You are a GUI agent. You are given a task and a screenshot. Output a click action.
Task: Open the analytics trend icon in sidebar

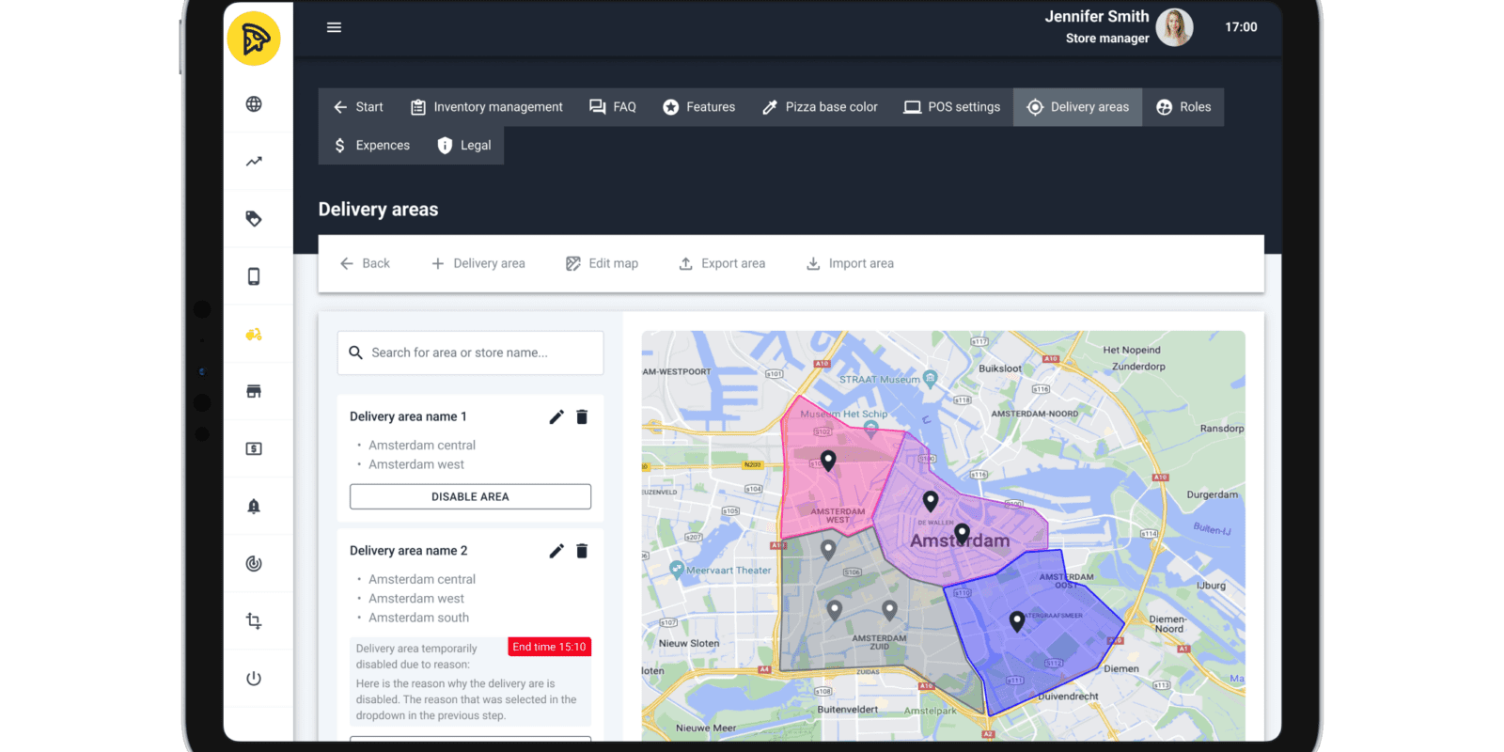(x=254, y=162)
